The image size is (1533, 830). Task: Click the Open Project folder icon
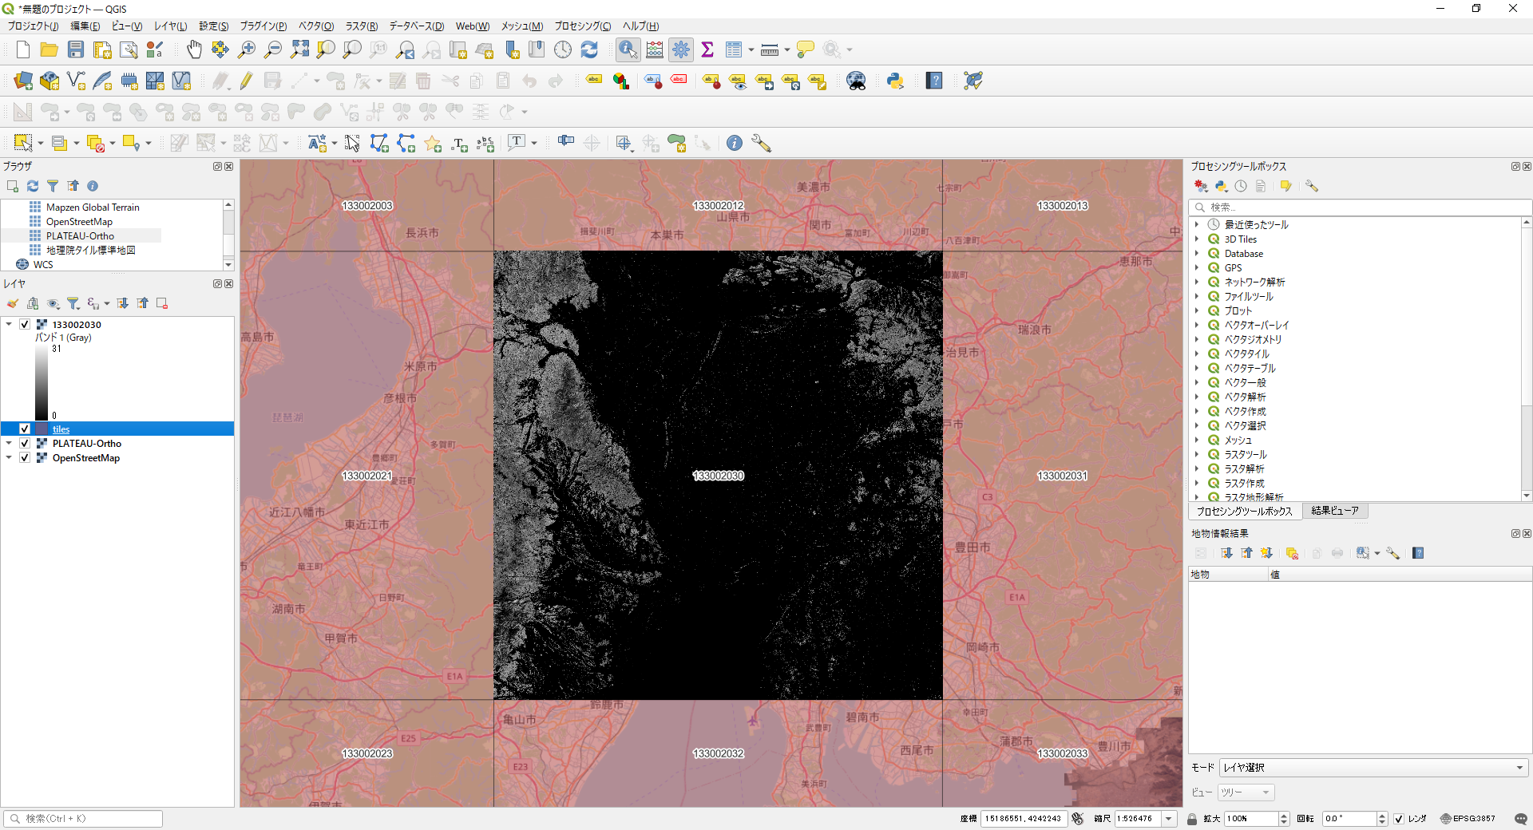tap(50, 49)
